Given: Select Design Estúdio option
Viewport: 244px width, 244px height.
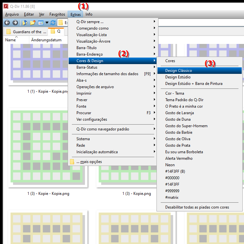Looking at the screenshot, I should coord(200,77).
